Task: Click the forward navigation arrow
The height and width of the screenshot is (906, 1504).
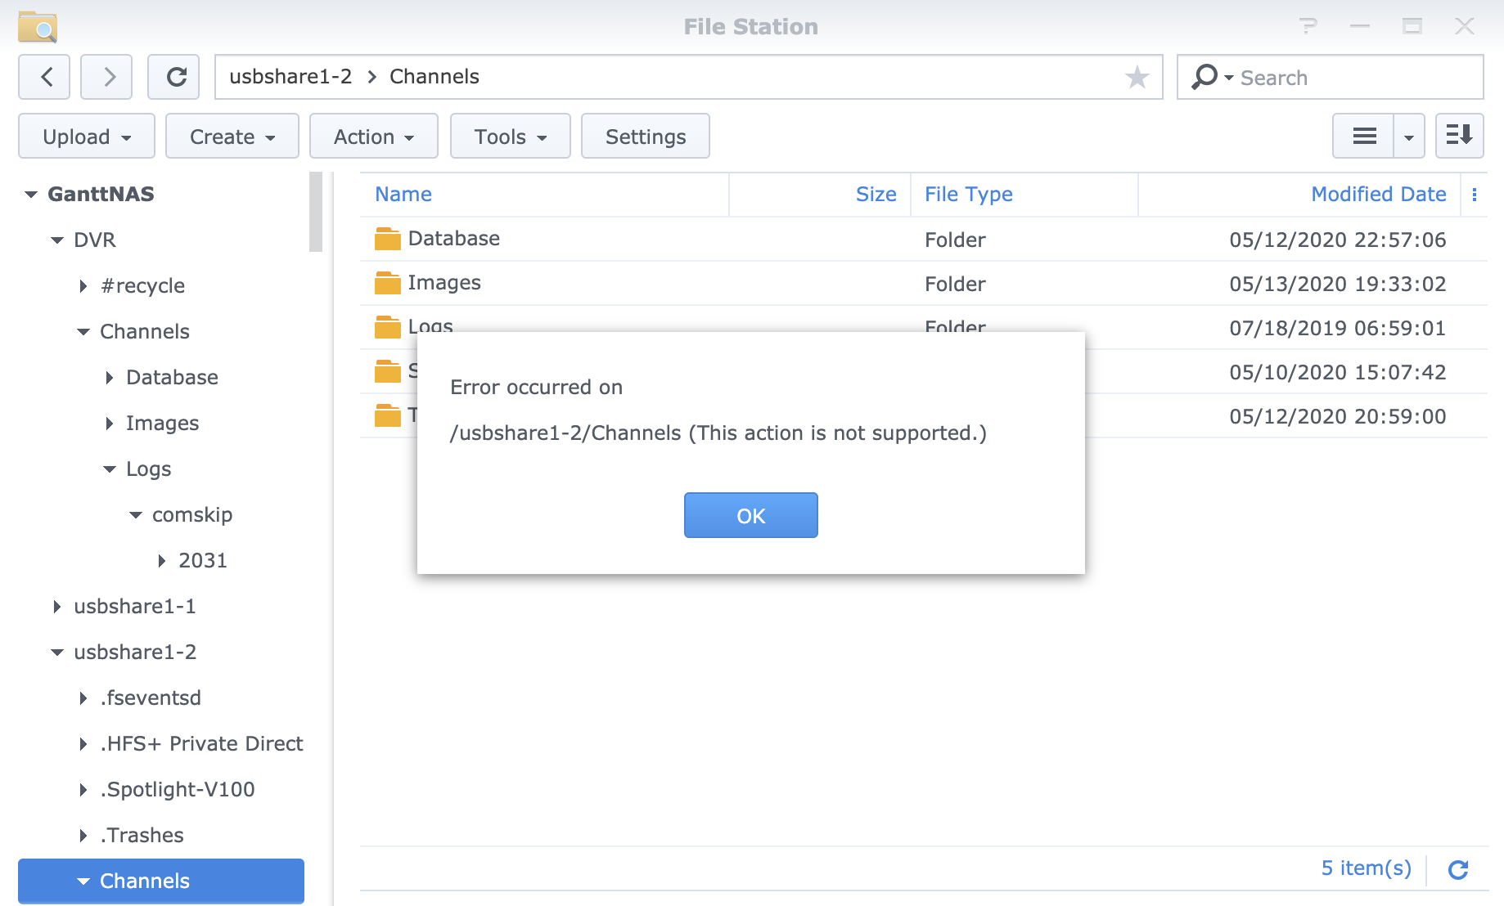Action: point(107,77)
